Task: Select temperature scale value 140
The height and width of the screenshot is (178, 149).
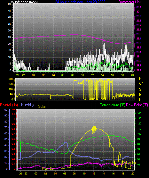Action: 139,113
